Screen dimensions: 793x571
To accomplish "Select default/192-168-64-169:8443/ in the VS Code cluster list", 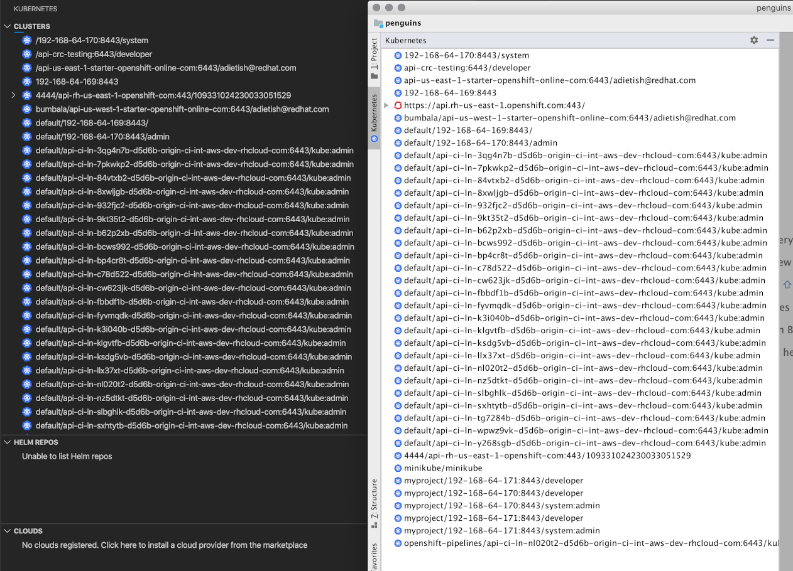I will point(92,123).
